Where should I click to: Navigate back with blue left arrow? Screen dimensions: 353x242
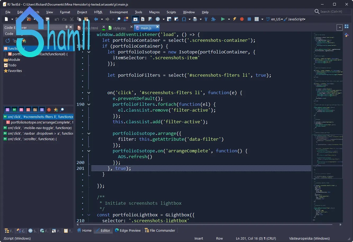tap(96, 19)
